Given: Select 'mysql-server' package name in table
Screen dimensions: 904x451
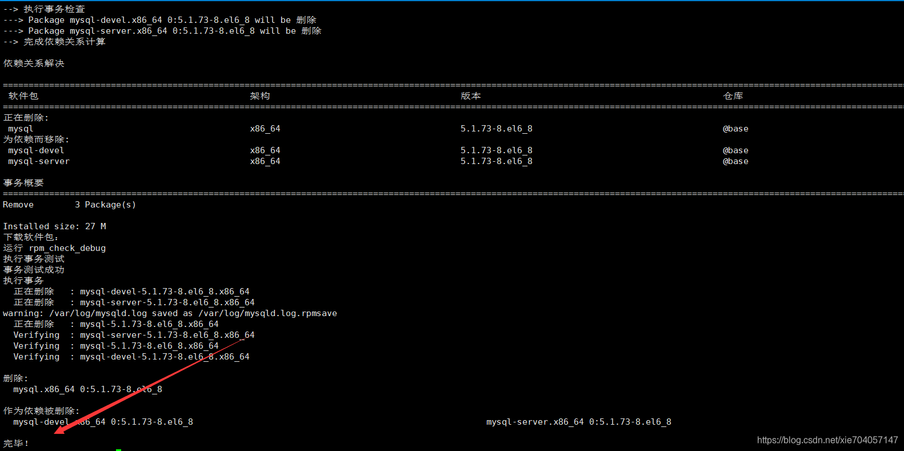Looking at the screenshot, I should [x=39, y=162].
